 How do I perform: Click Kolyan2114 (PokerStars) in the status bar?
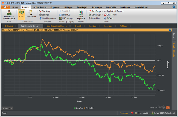point(163,113)
